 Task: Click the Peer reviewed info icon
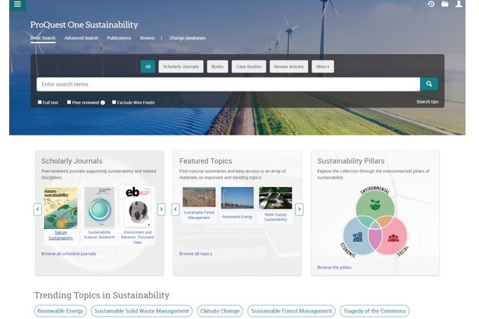[103, 102]
